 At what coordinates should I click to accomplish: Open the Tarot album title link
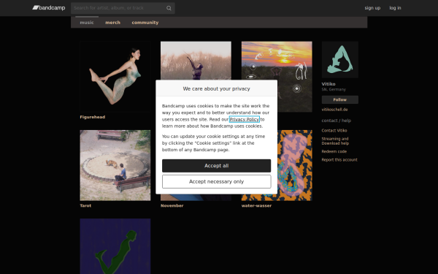pos(85,205)
